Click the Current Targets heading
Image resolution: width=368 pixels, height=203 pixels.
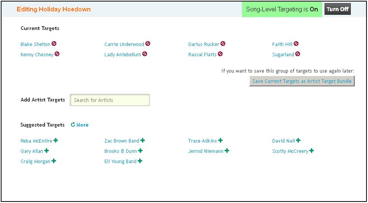(40, 28)
